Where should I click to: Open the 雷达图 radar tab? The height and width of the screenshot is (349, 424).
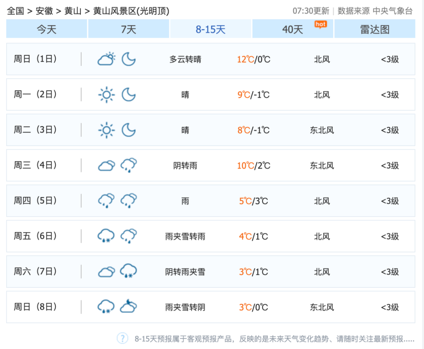[375, 29]
